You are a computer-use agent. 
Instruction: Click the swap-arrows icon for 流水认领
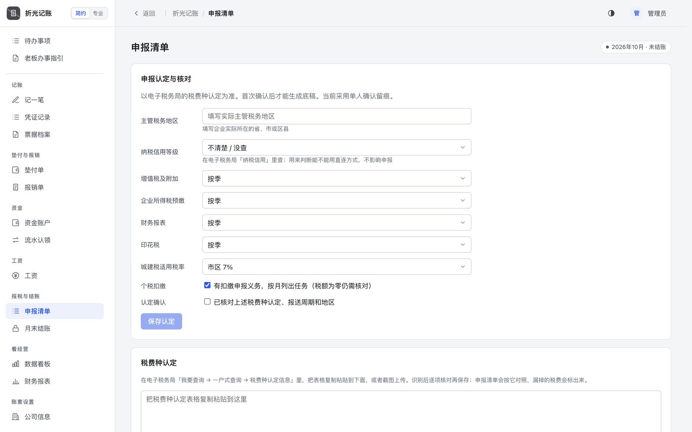(16, 240)
